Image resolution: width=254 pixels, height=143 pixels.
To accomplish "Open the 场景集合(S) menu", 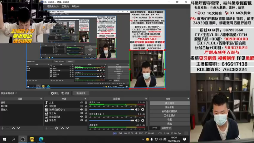I will (52, 6).
